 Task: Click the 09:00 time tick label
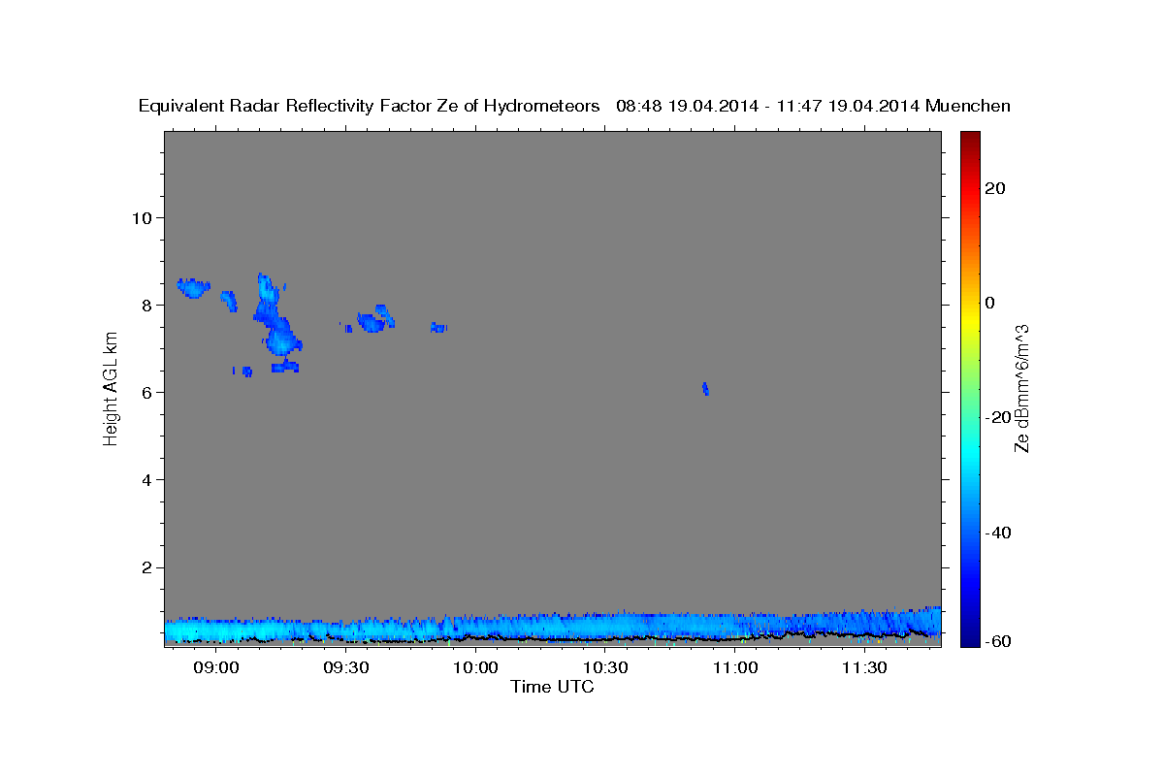point(216,668)
